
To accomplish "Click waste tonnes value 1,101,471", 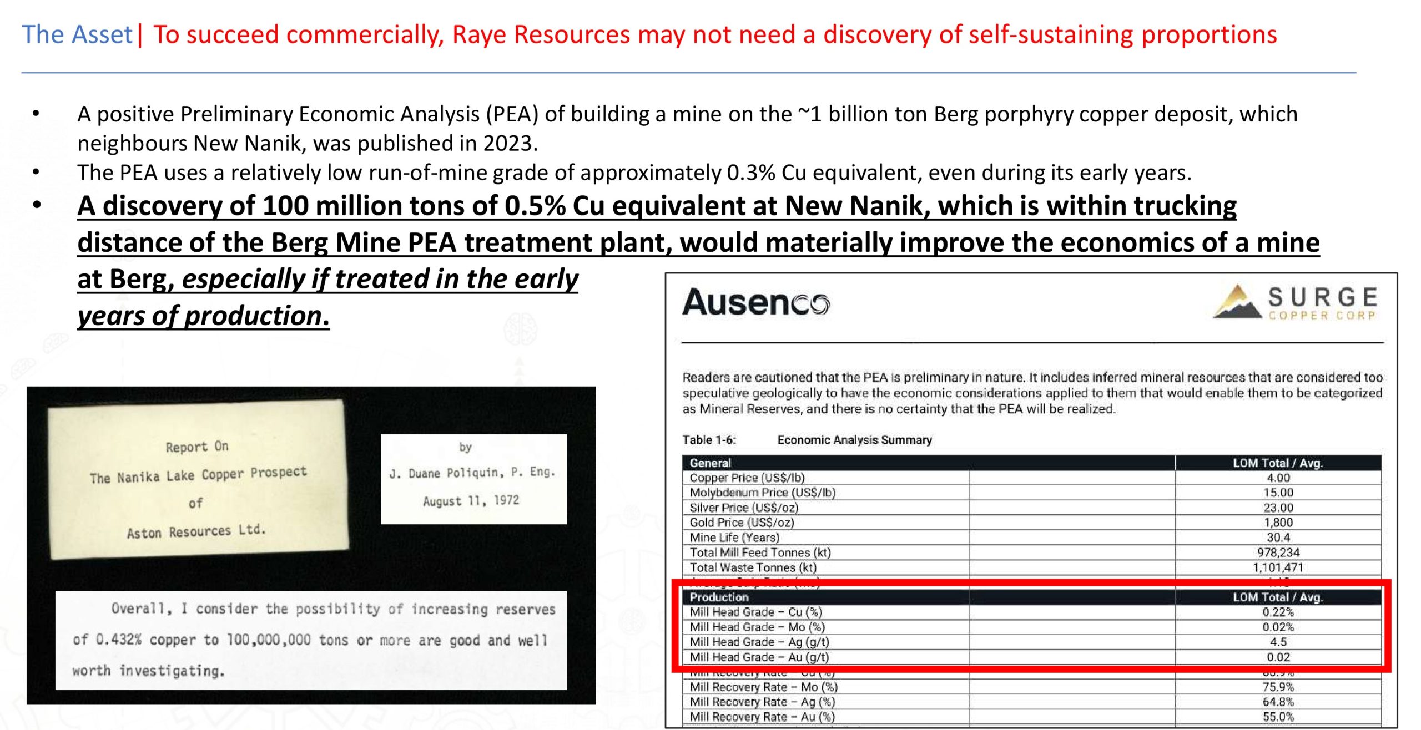I will [1278, 567].
